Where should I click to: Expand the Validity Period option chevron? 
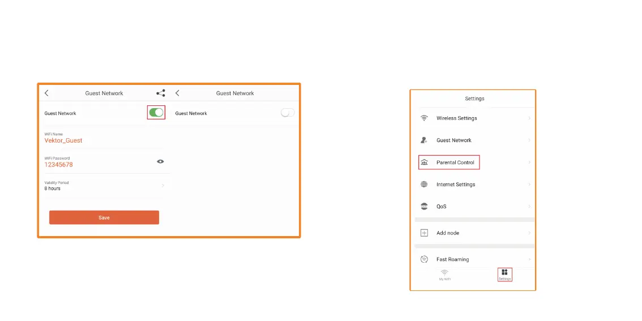coord(163,186)
